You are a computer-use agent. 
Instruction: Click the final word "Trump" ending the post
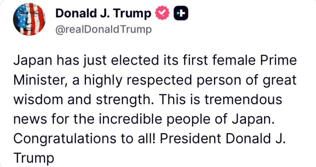tap(34, 157)
